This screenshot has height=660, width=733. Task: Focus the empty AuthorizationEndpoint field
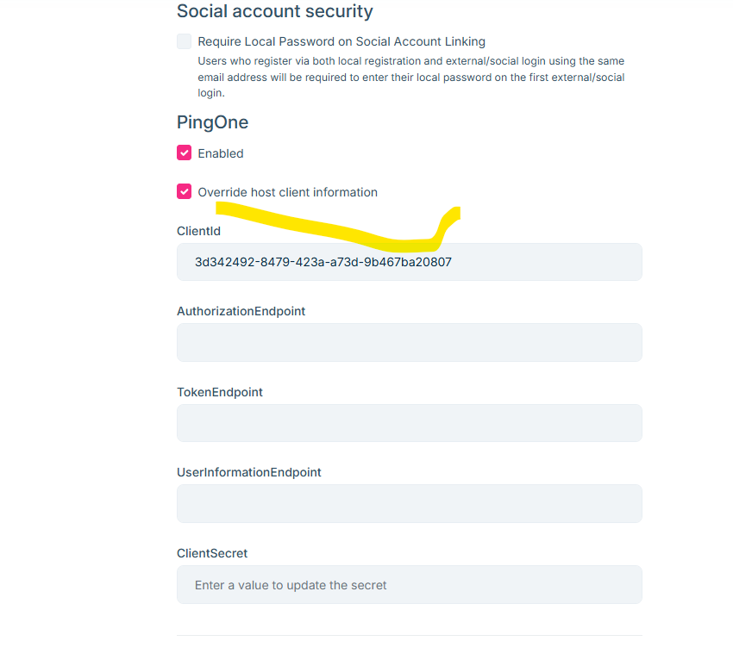[410, 342]
